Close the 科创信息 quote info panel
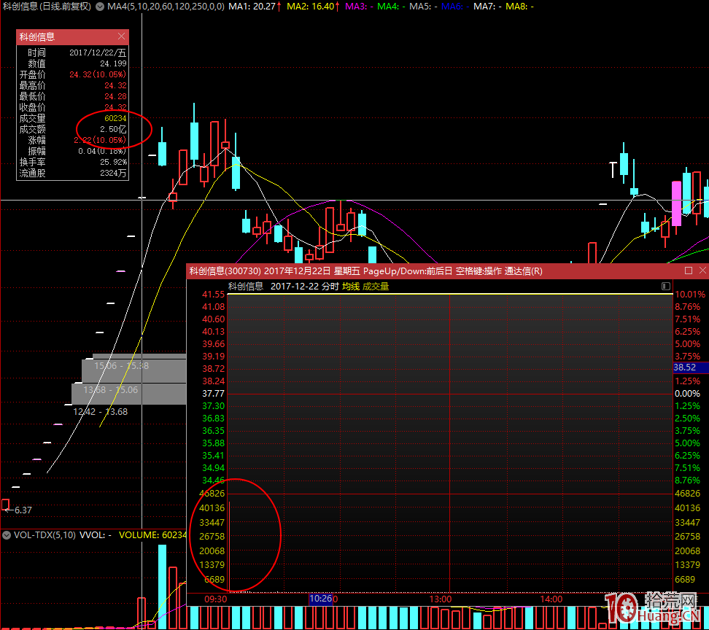709x630 pixels. 121,36
